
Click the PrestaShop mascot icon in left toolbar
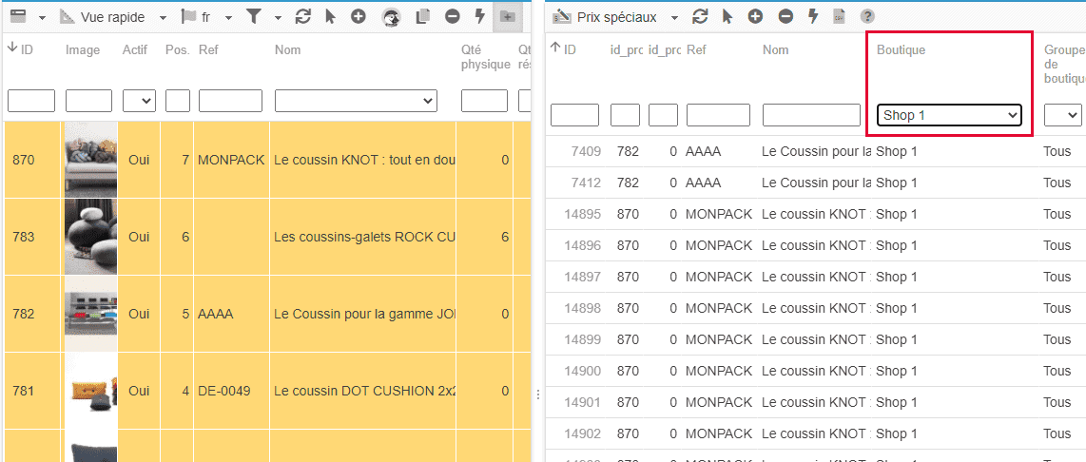click(x=390, y=17)
